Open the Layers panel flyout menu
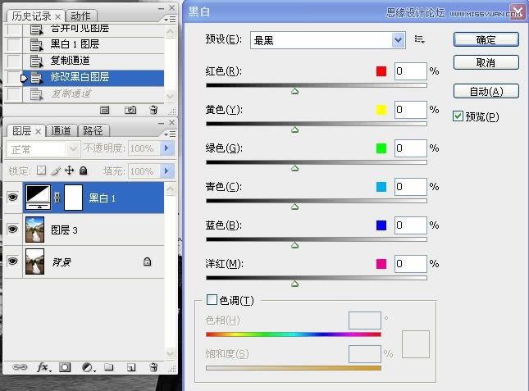Screen dimensions: 529x391 point(170,130)
